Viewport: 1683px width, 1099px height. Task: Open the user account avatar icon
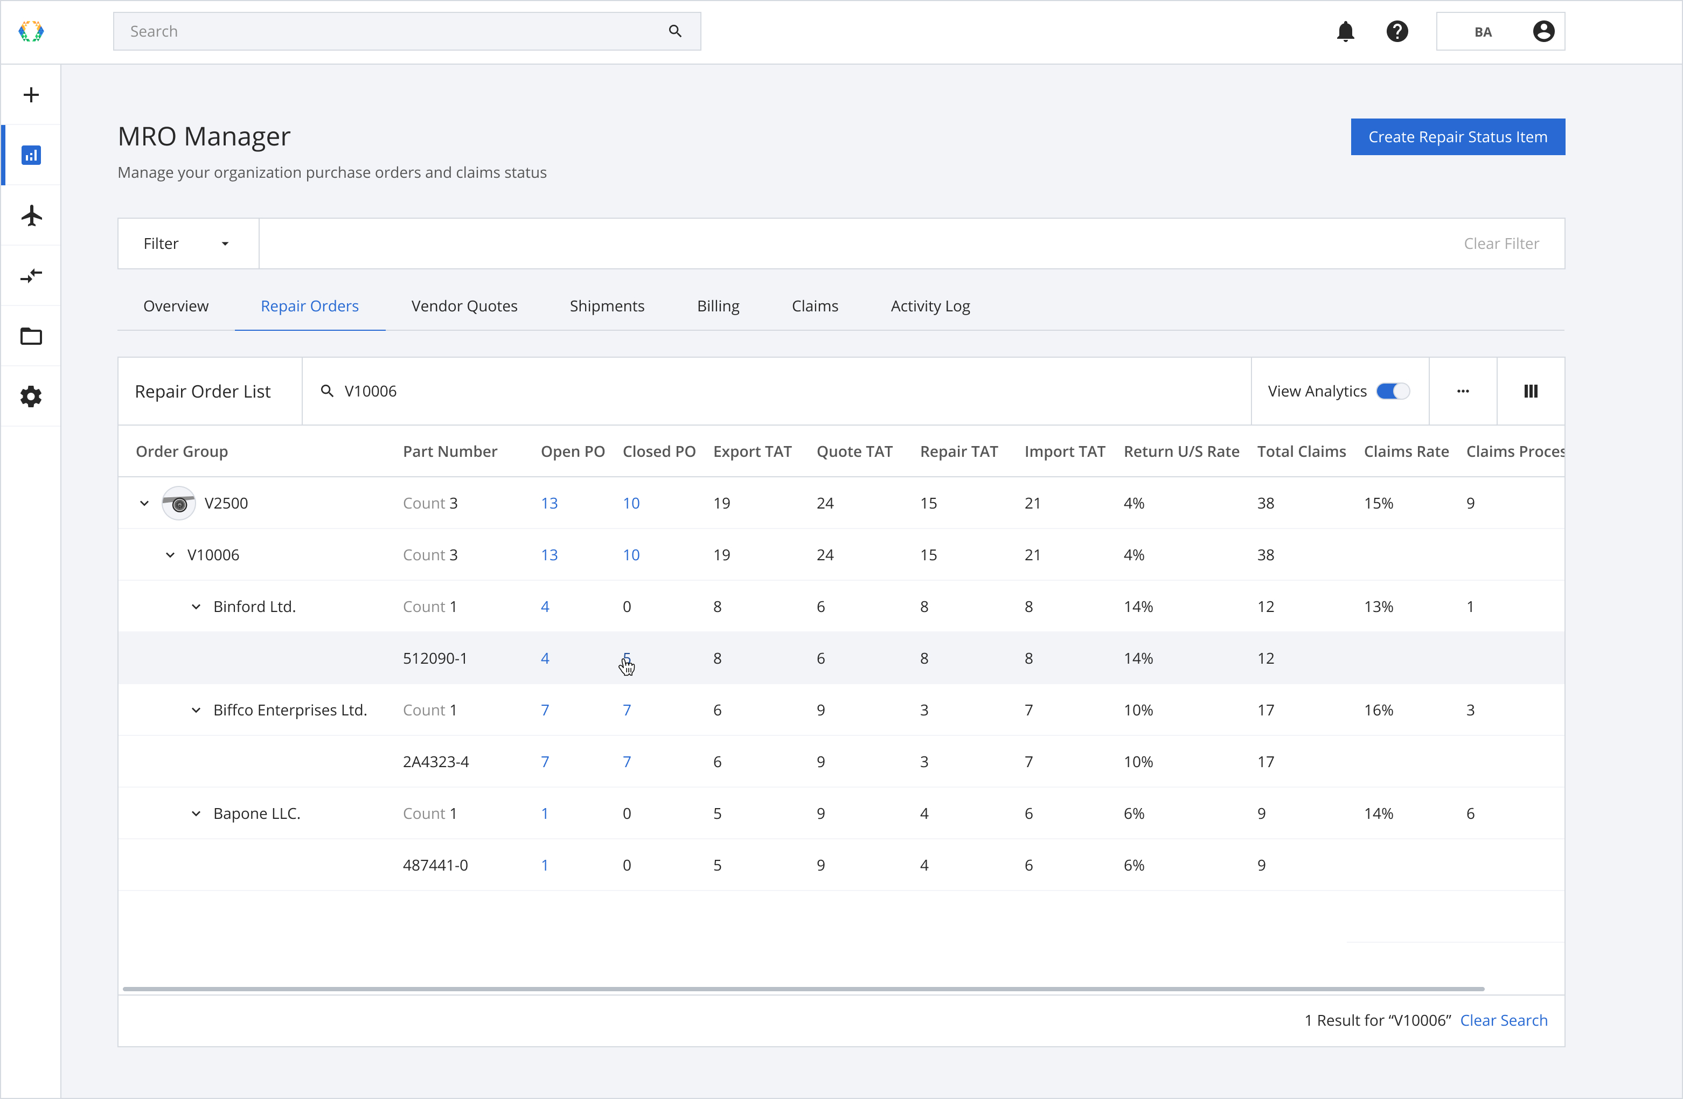(1543, 31)
